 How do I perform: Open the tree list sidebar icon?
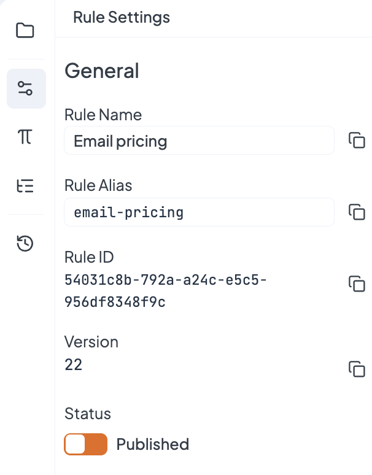25,185
